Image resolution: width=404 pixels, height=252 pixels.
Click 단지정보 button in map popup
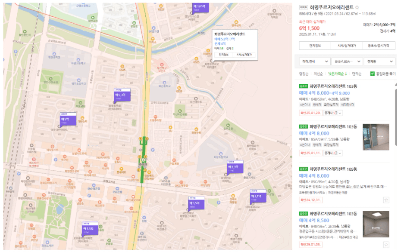[223, 55]
